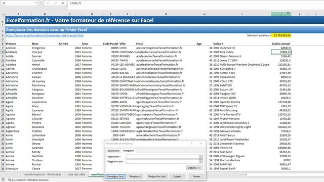Image resolution: width=324 pixels, height=182 pixels.
Task: Click the 'Salaire annuel' heading cell
Action: point(281,44)
